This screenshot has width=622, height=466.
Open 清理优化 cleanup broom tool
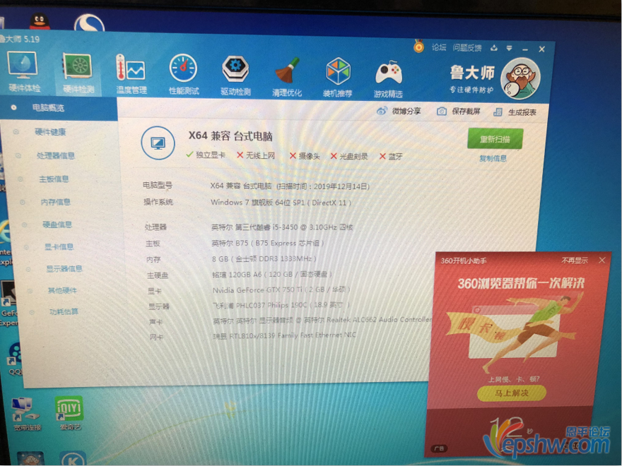coord(287,76)
